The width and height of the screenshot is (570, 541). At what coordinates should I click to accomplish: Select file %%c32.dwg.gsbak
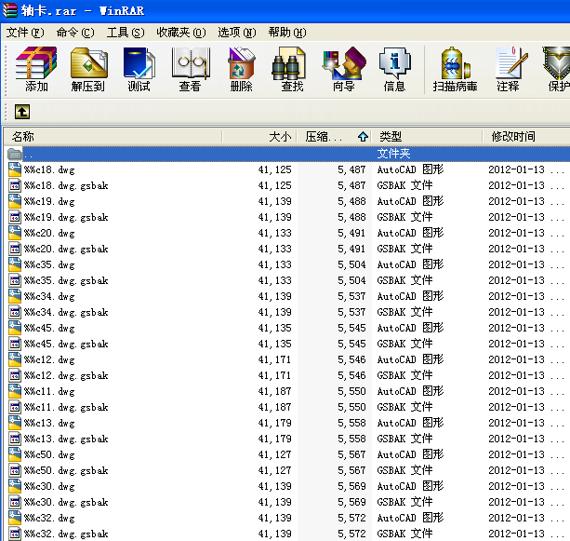click(x=66, y=534)
